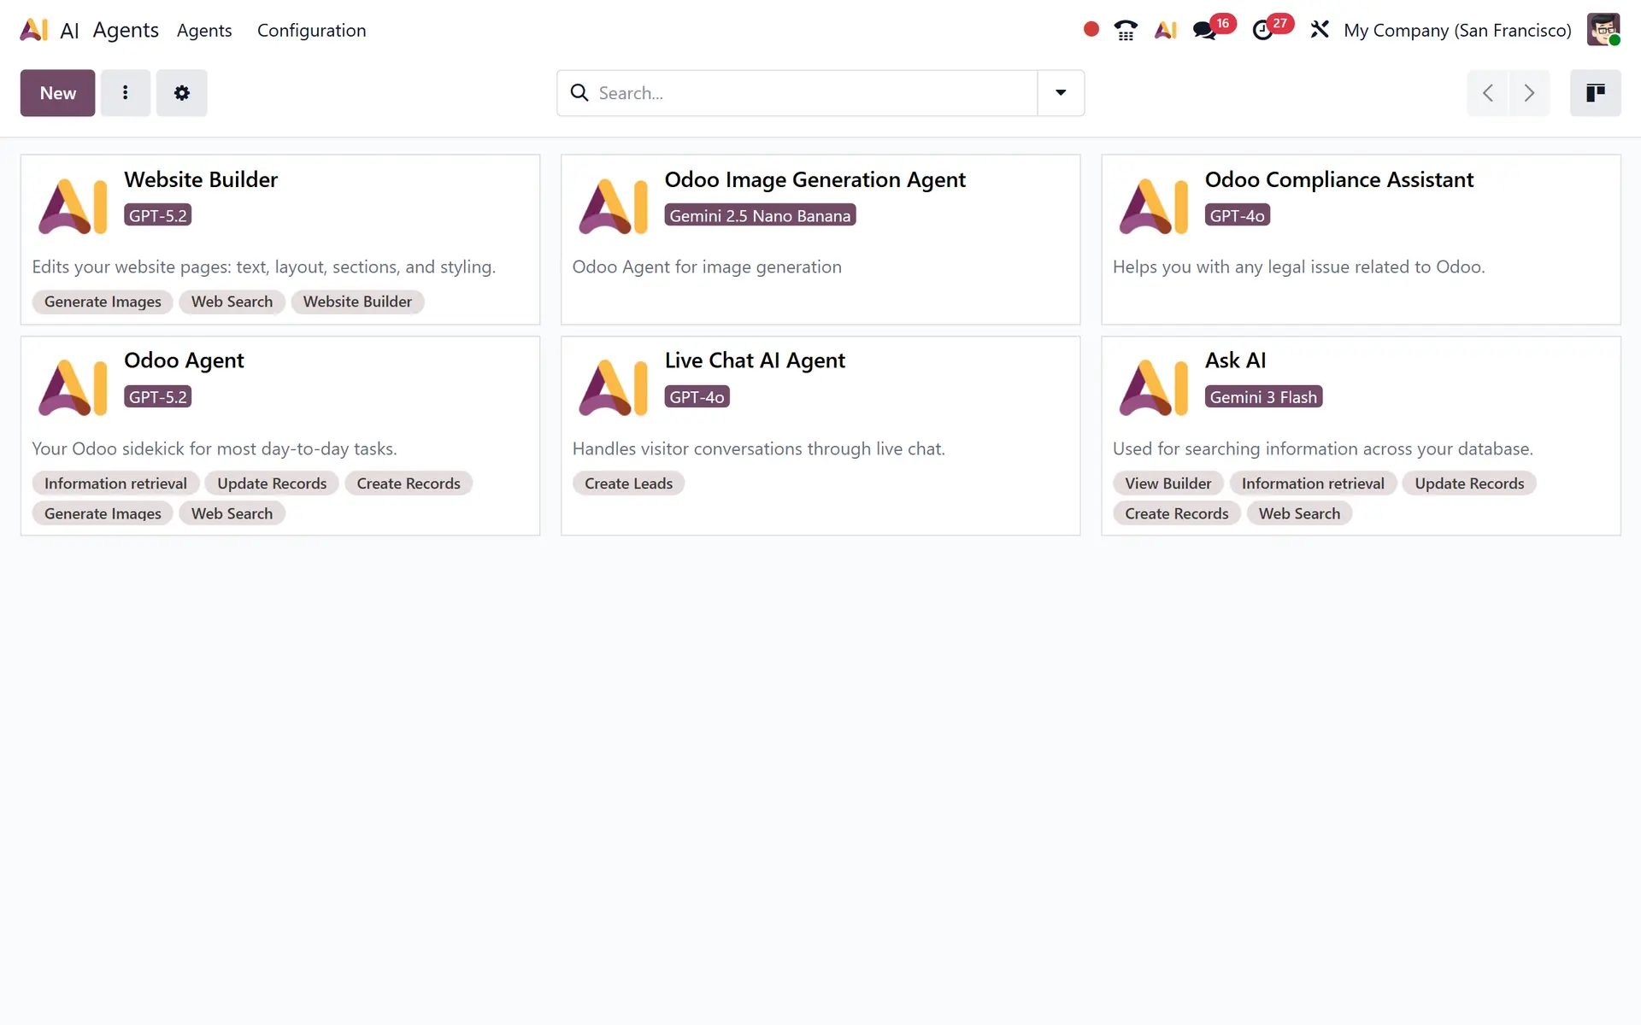Open the My Company (San Francisco) switcher

click(1457, 30)
